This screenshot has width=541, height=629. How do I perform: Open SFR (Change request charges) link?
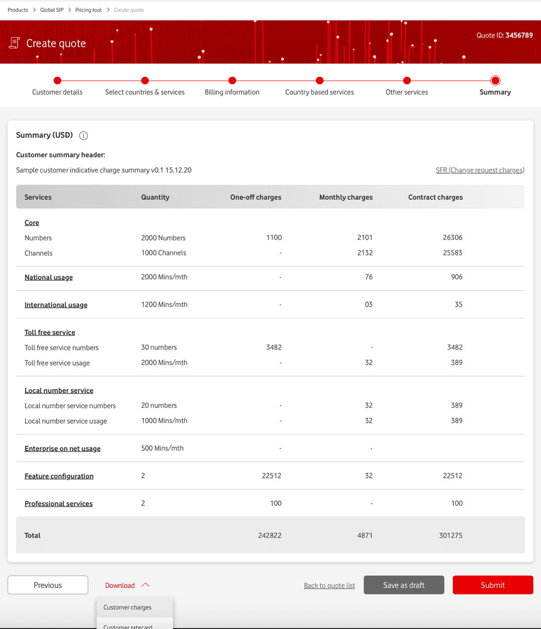tap(480, 170)
